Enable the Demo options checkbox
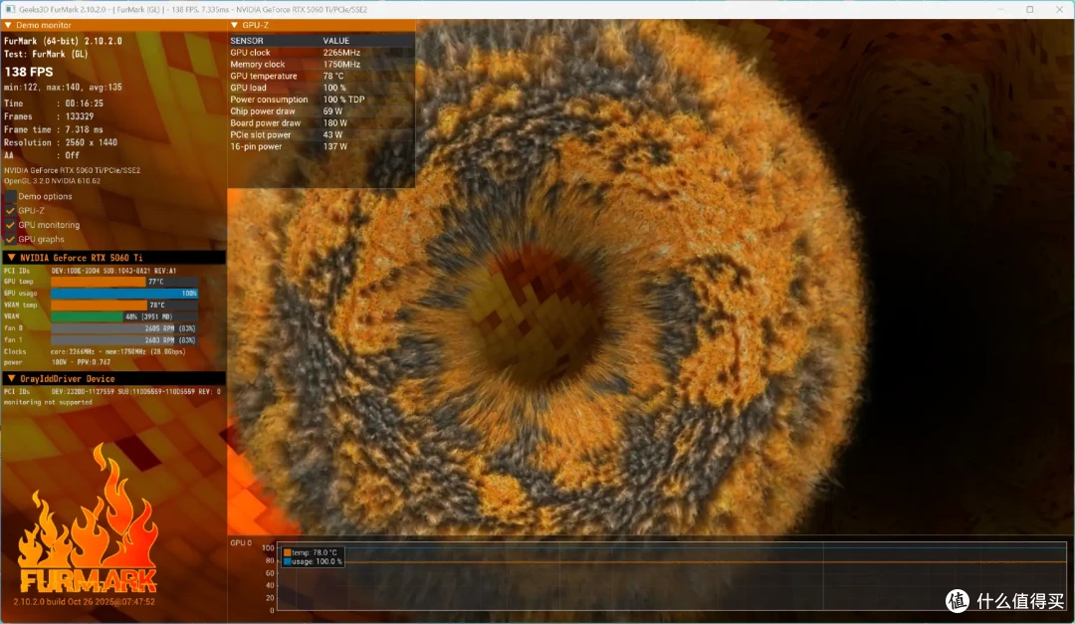 [x=10, y=196]
